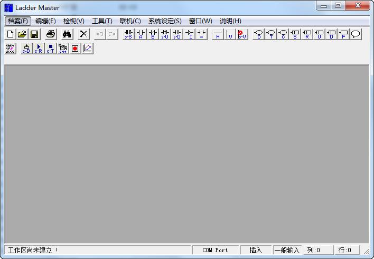
Task: Insert a B contact (normally closed)
Action: tap(153, 34)
